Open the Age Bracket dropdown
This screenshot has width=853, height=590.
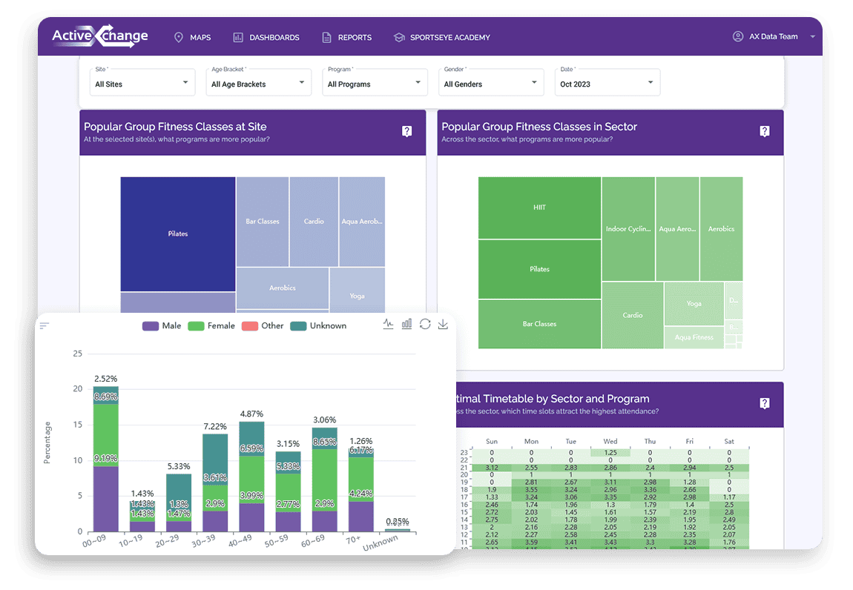[x=258, y=82]
